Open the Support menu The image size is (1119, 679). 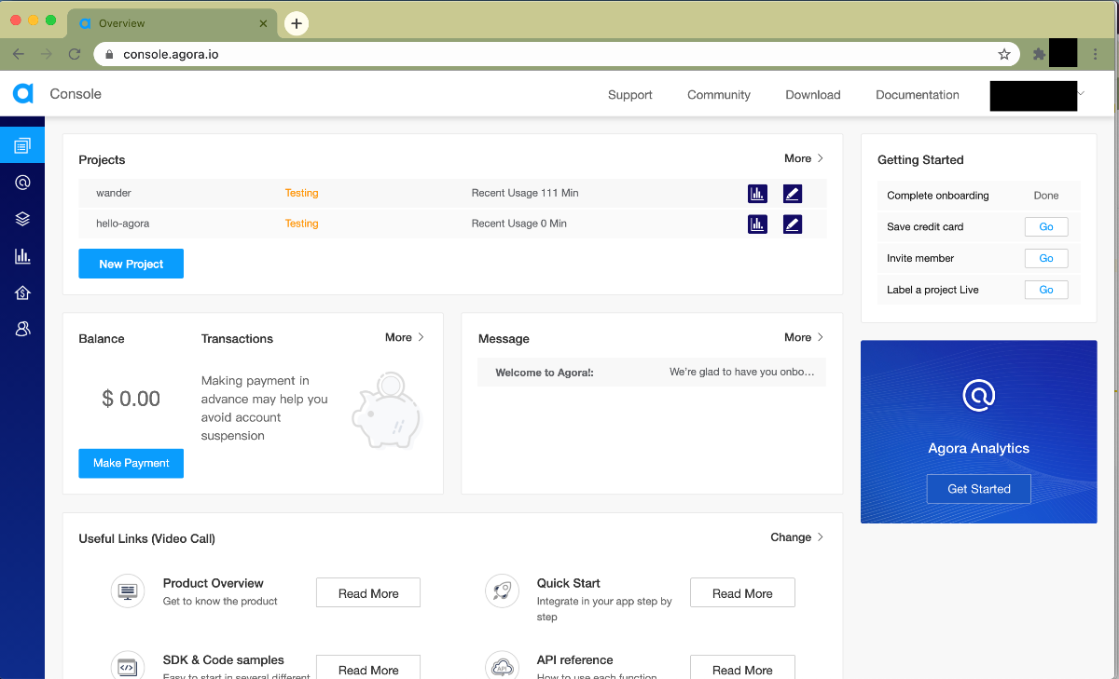[630, 95]
